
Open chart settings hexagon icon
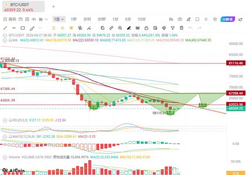click(215, 19)
